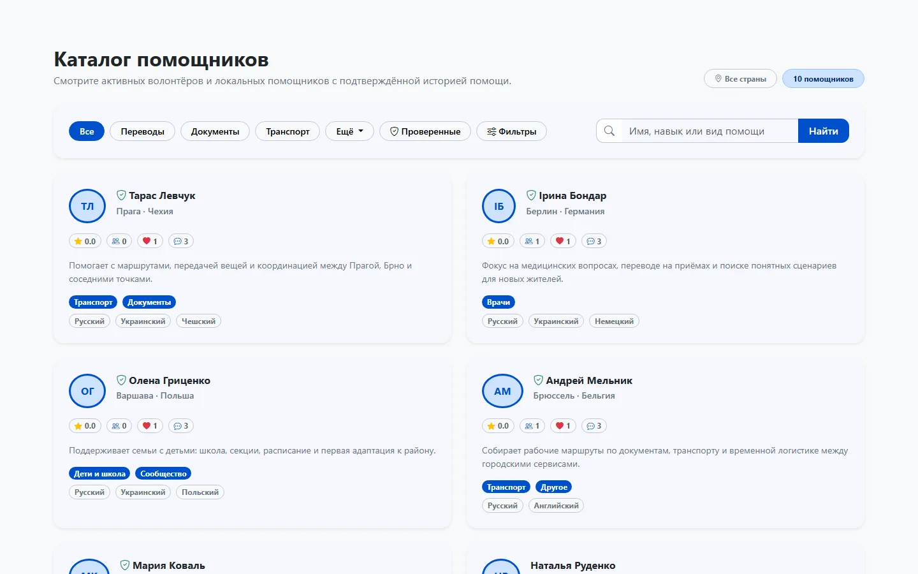This screenshot has width=918, height=574.
Task: Click the Дети и школа tag
Action: [x=99, y=473]
